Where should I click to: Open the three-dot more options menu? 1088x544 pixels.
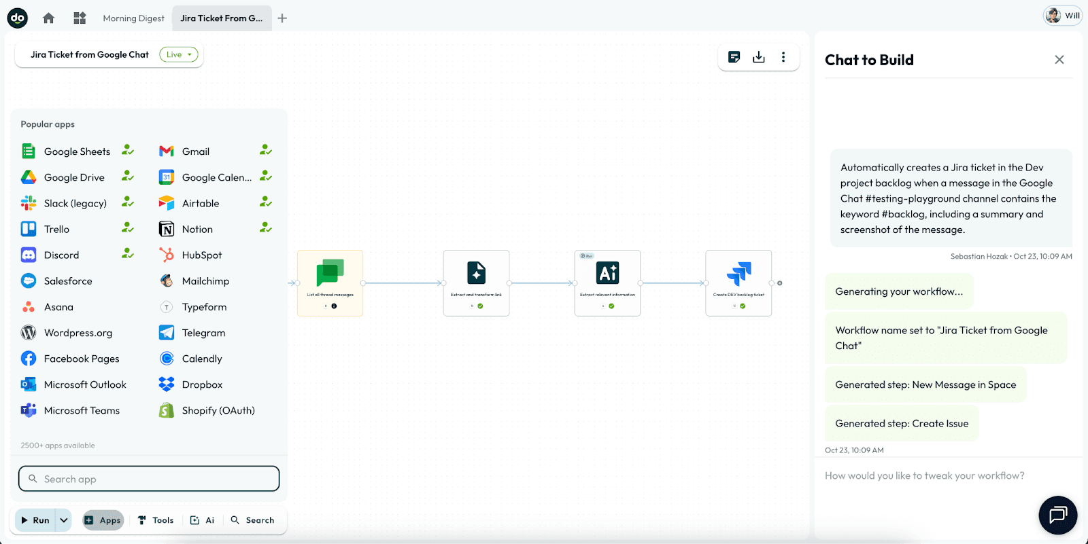tap(783, 57)
